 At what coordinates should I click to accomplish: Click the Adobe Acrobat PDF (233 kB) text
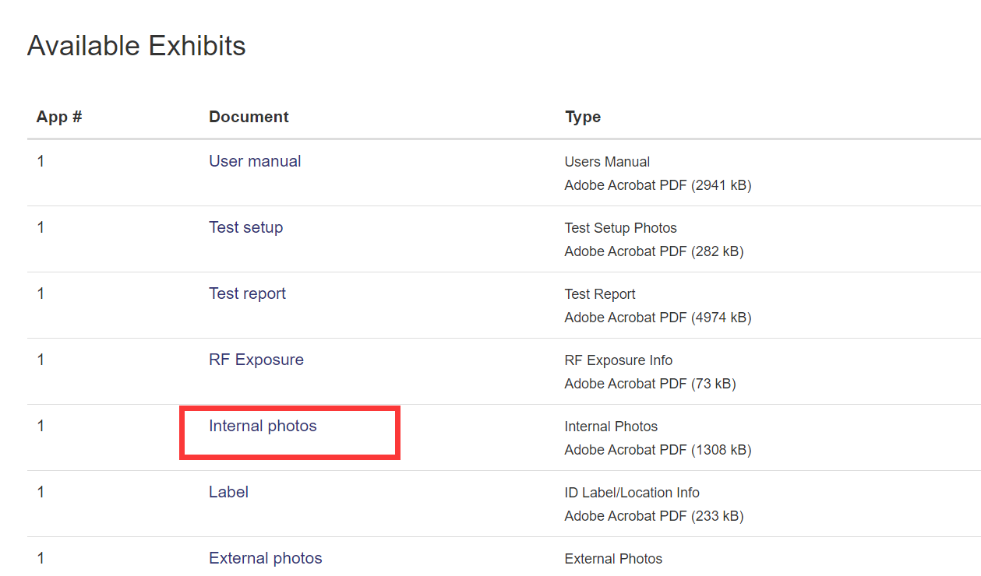pos(654,516)
